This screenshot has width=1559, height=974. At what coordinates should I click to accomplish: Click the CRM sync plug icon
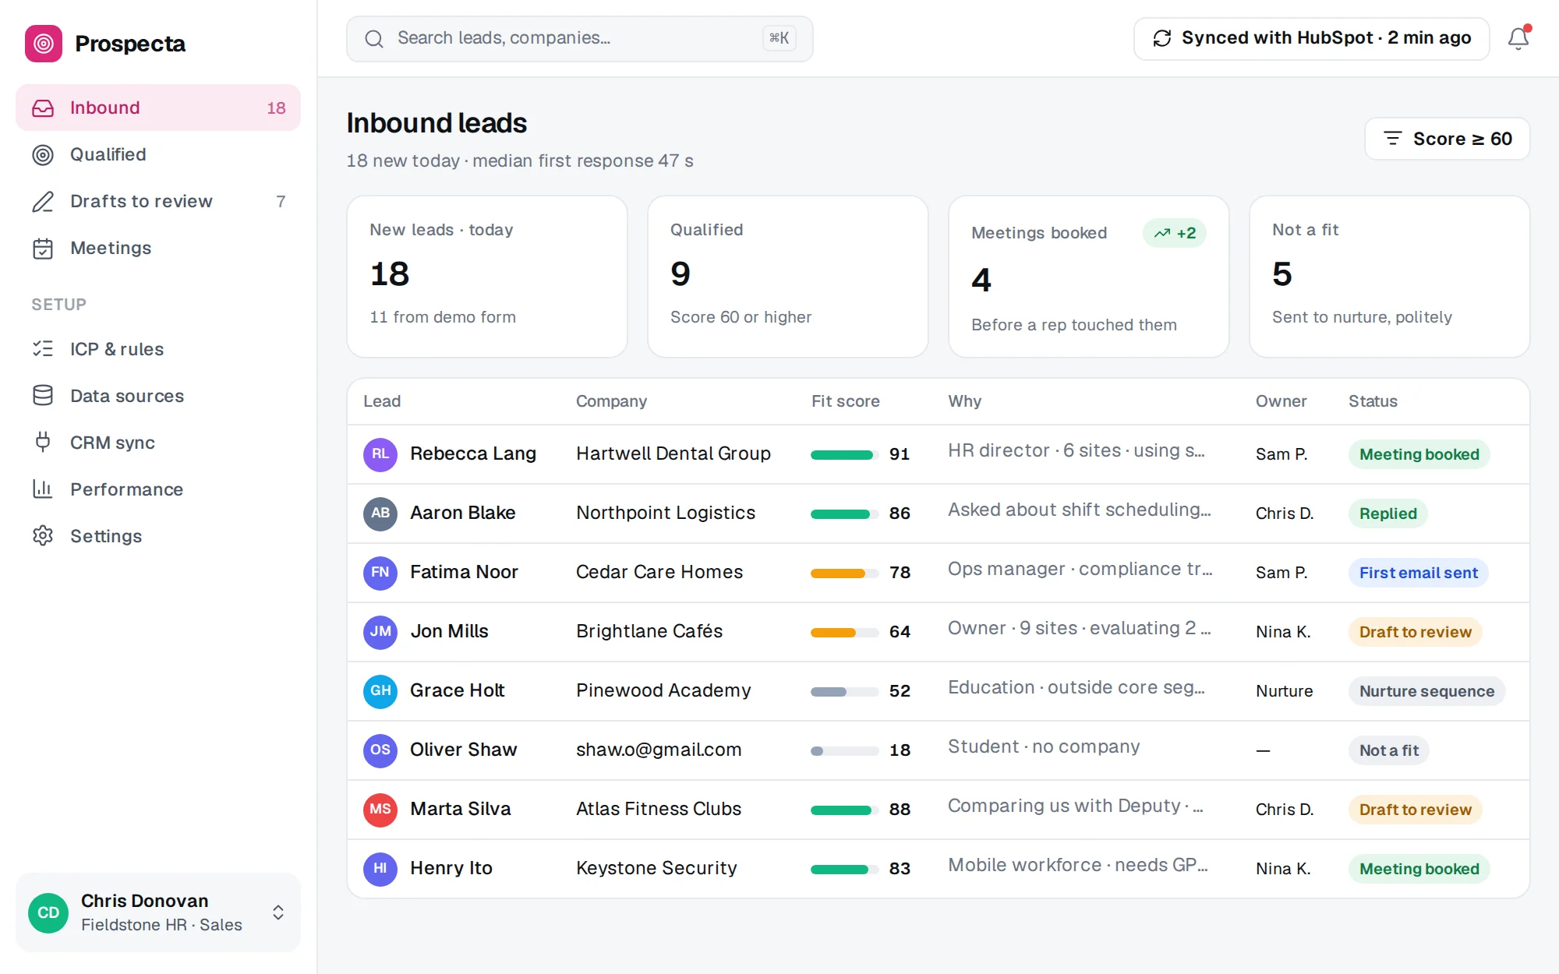(43, 443)
